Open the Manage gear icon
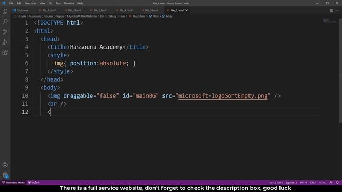The image size is (342, 192). point(5,175)
